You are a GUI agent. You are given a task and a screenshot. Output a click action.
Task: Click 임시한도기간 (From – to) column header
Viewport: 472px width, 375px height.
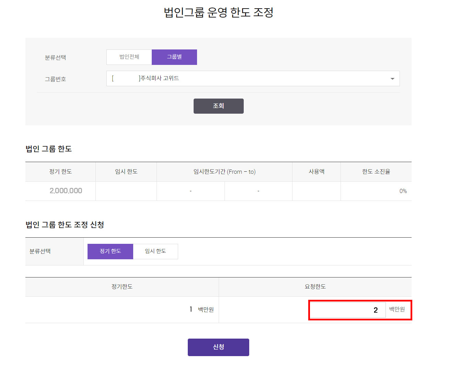click(x=225, y=172)
